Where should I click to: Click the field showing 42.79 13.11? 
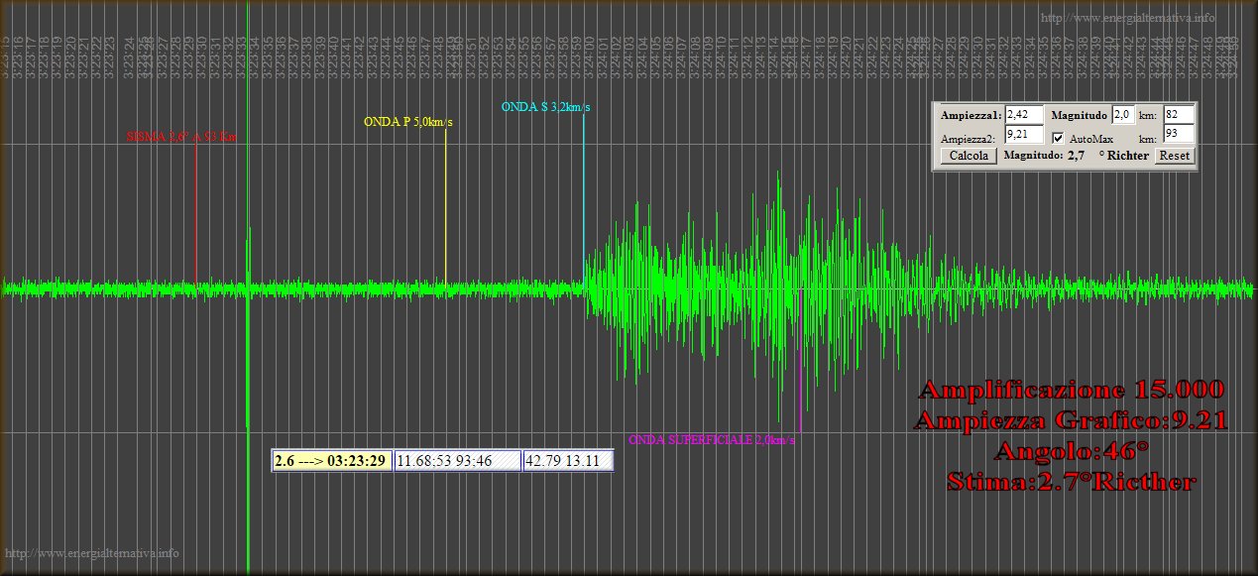click(568, 460)
